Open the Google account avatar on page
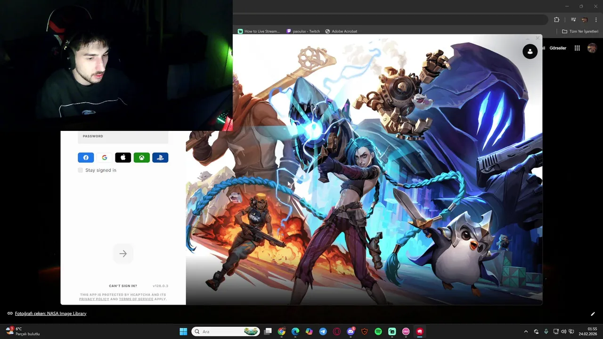 [x=592, y=48]
